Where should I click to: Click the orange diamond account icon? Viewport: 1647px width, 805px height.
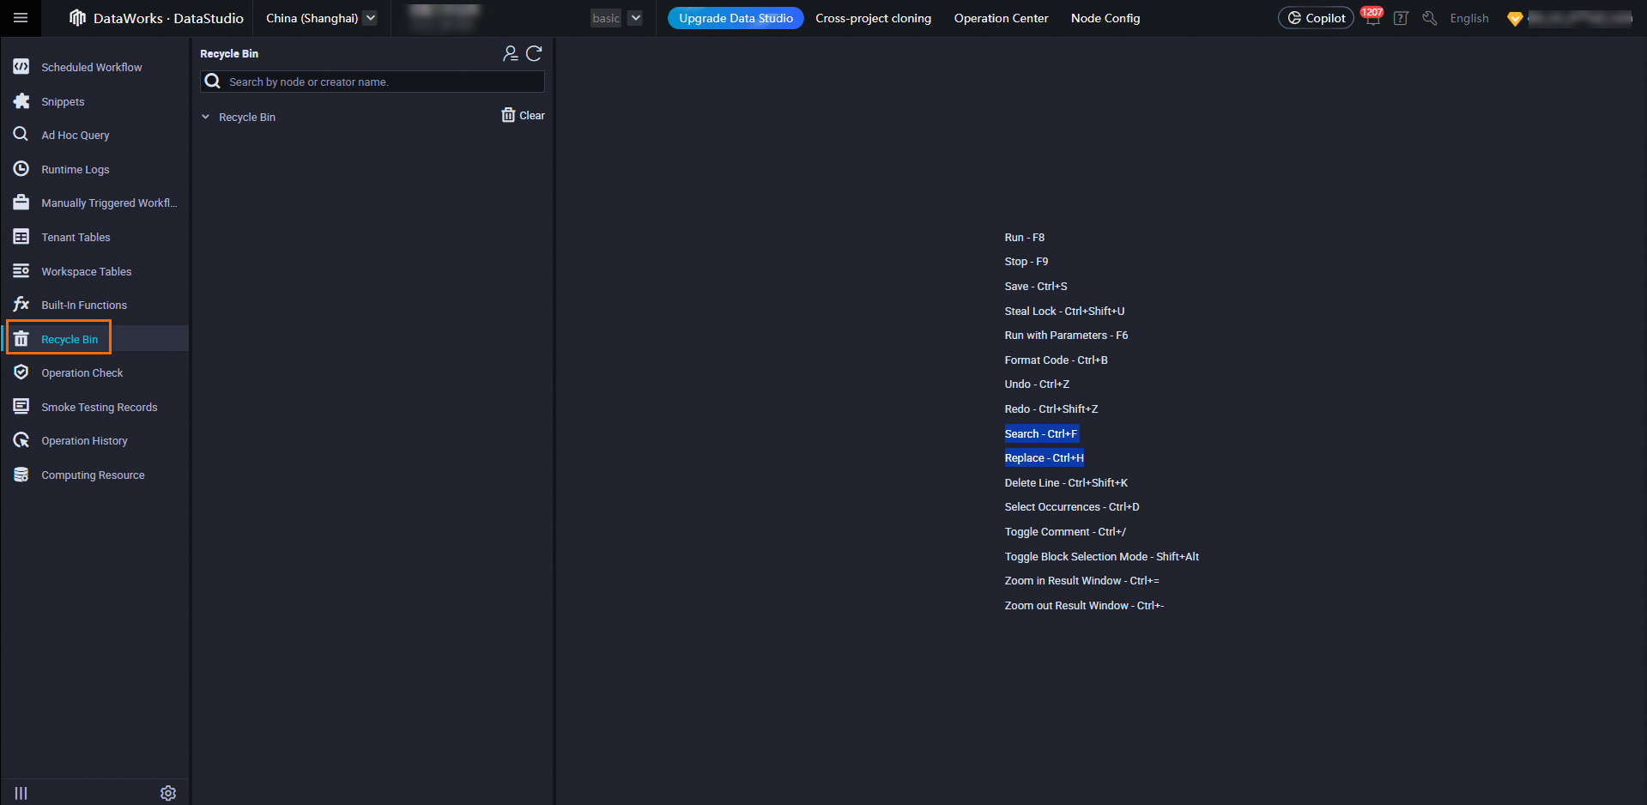point(1515,19)
